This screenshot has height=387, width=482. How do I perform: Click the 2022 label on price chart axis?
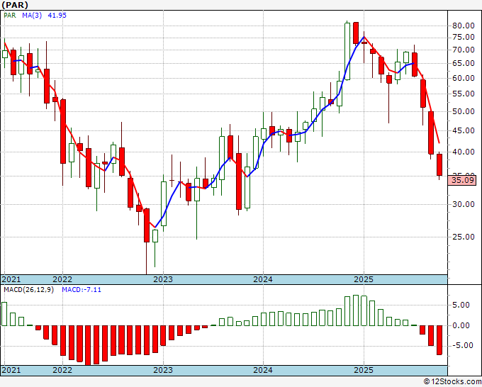pyautogui.click(x=62, y=279)
